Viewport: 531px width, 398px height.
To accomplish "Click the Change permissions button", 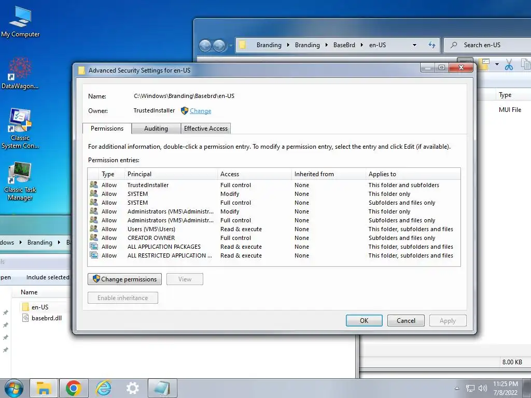I will point(124,279).
